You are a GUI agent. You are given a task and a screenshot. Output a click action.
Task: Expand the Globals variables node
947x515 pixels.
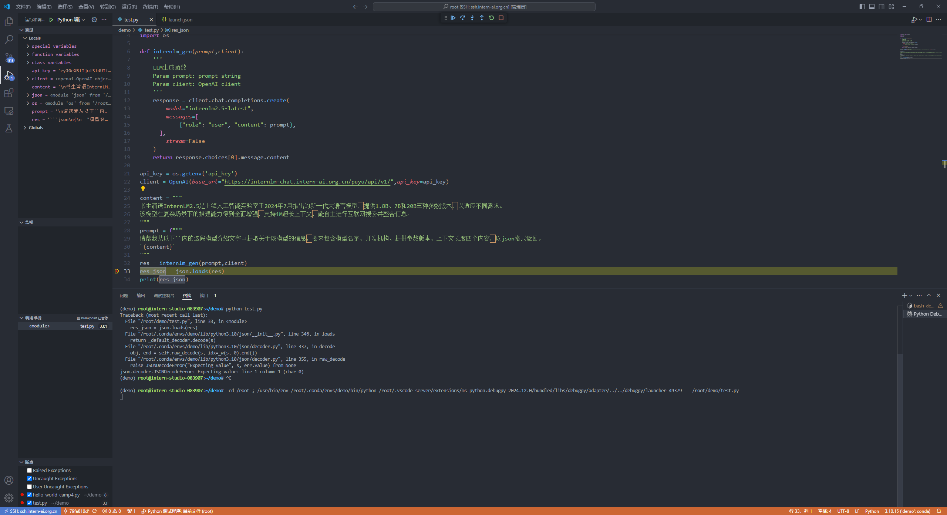coord(25,128)
